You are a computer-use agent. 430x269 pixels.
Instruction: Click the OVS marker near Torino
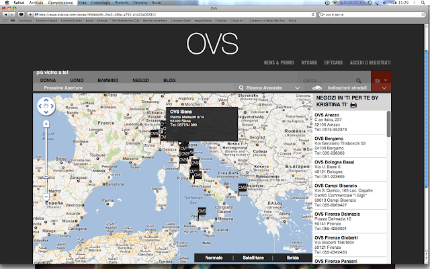(x=155, y=134)
